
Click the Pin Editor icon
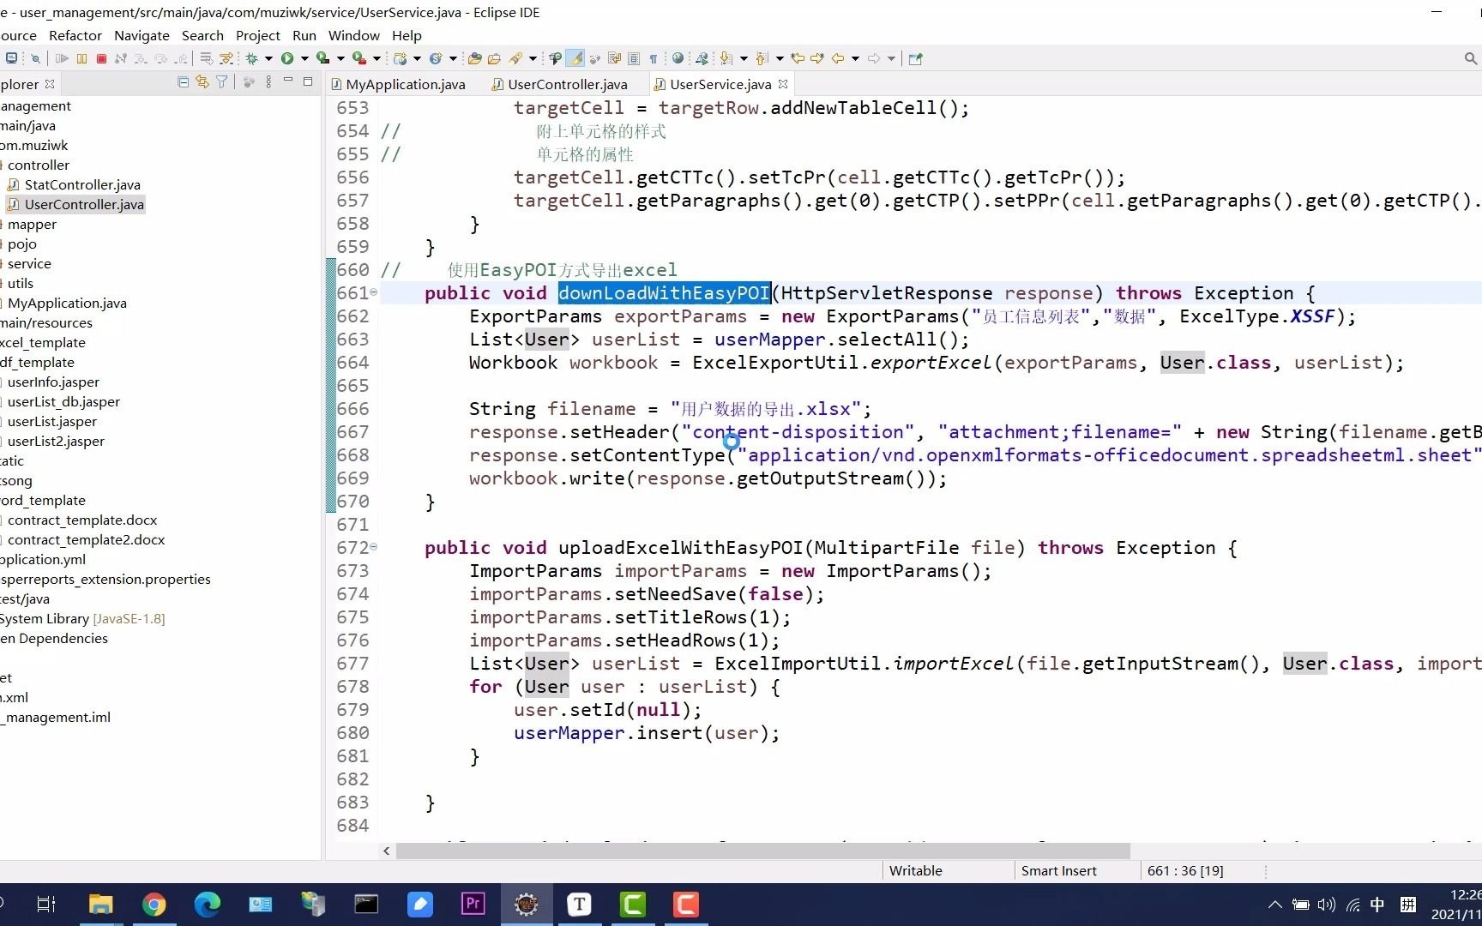(915, 58)
